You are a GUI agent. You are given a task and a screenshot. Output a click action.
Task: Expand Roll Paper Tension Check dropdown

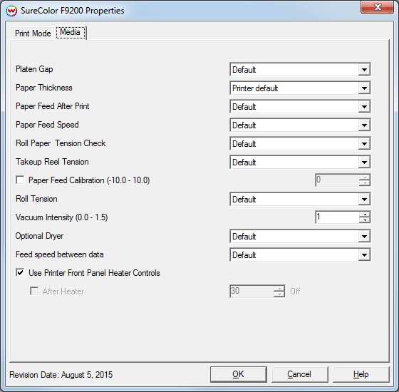pos(300,144)
